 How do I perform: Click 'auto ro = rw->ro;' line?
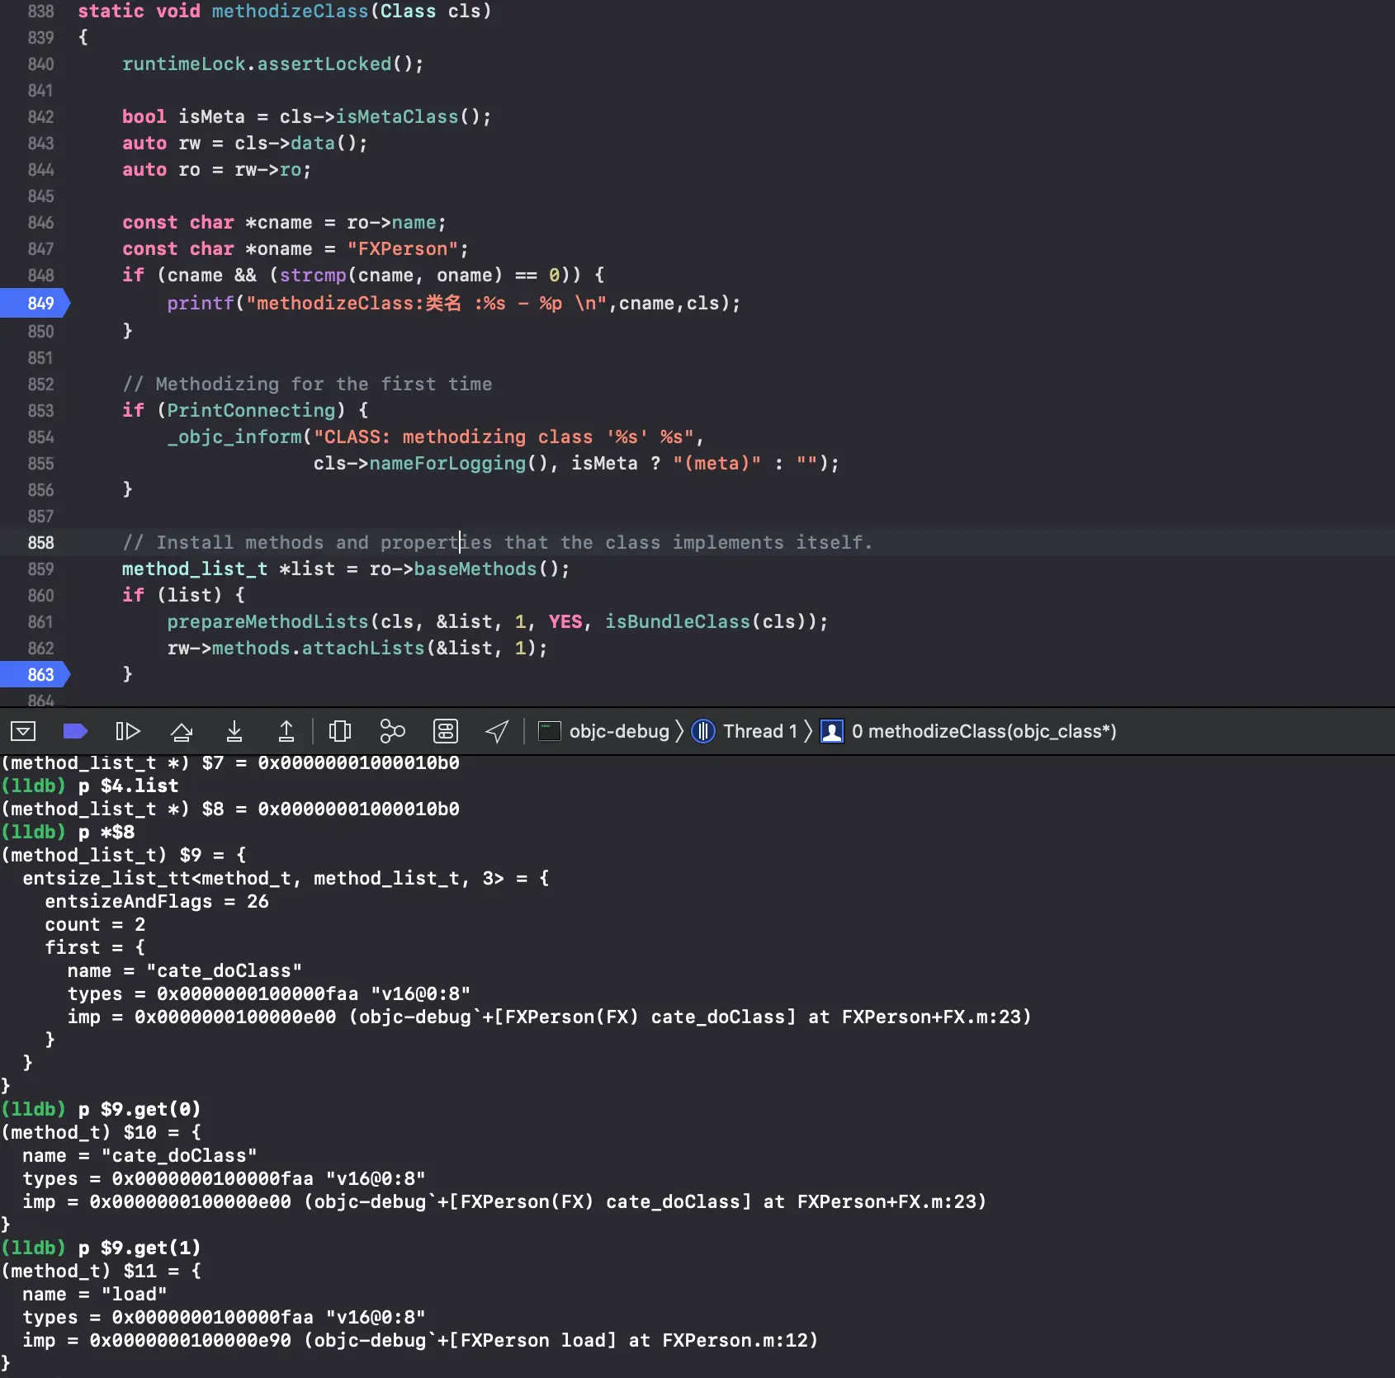pyautogui.click(x=217, y=169)
